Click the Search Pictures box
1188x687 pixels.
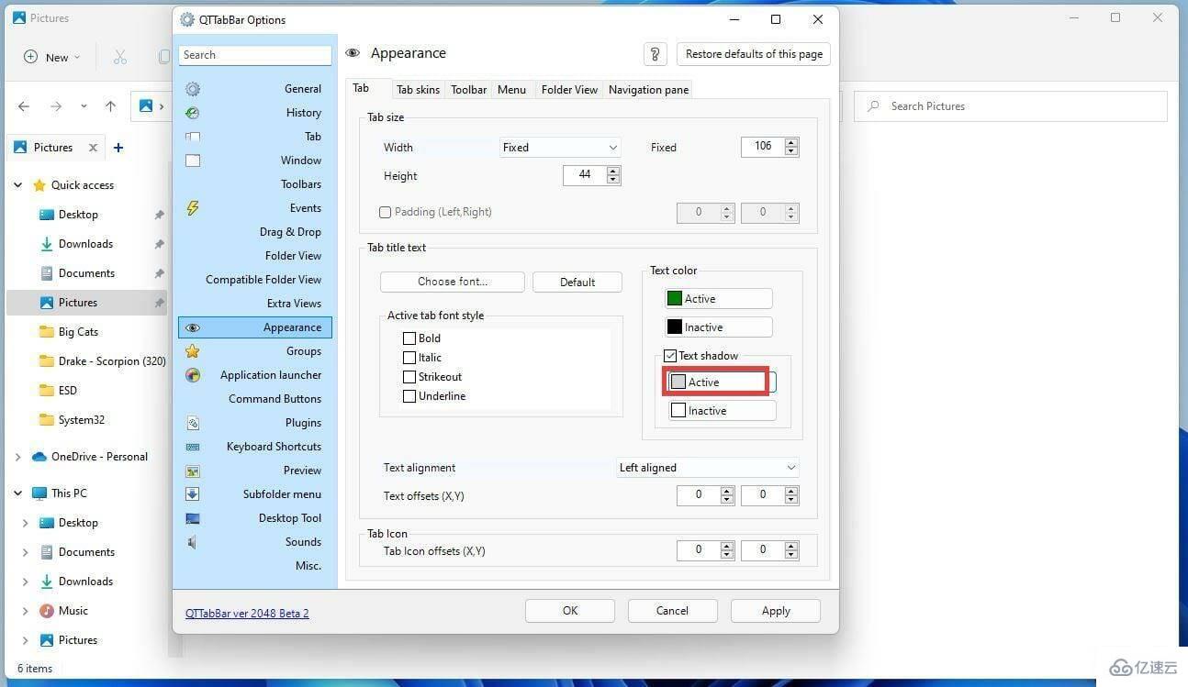click(x=1011, y=106)
